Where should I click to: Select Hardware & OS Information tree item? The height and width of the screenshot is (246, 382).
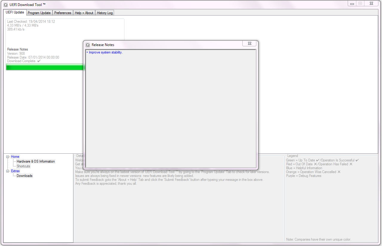(36, 161)
